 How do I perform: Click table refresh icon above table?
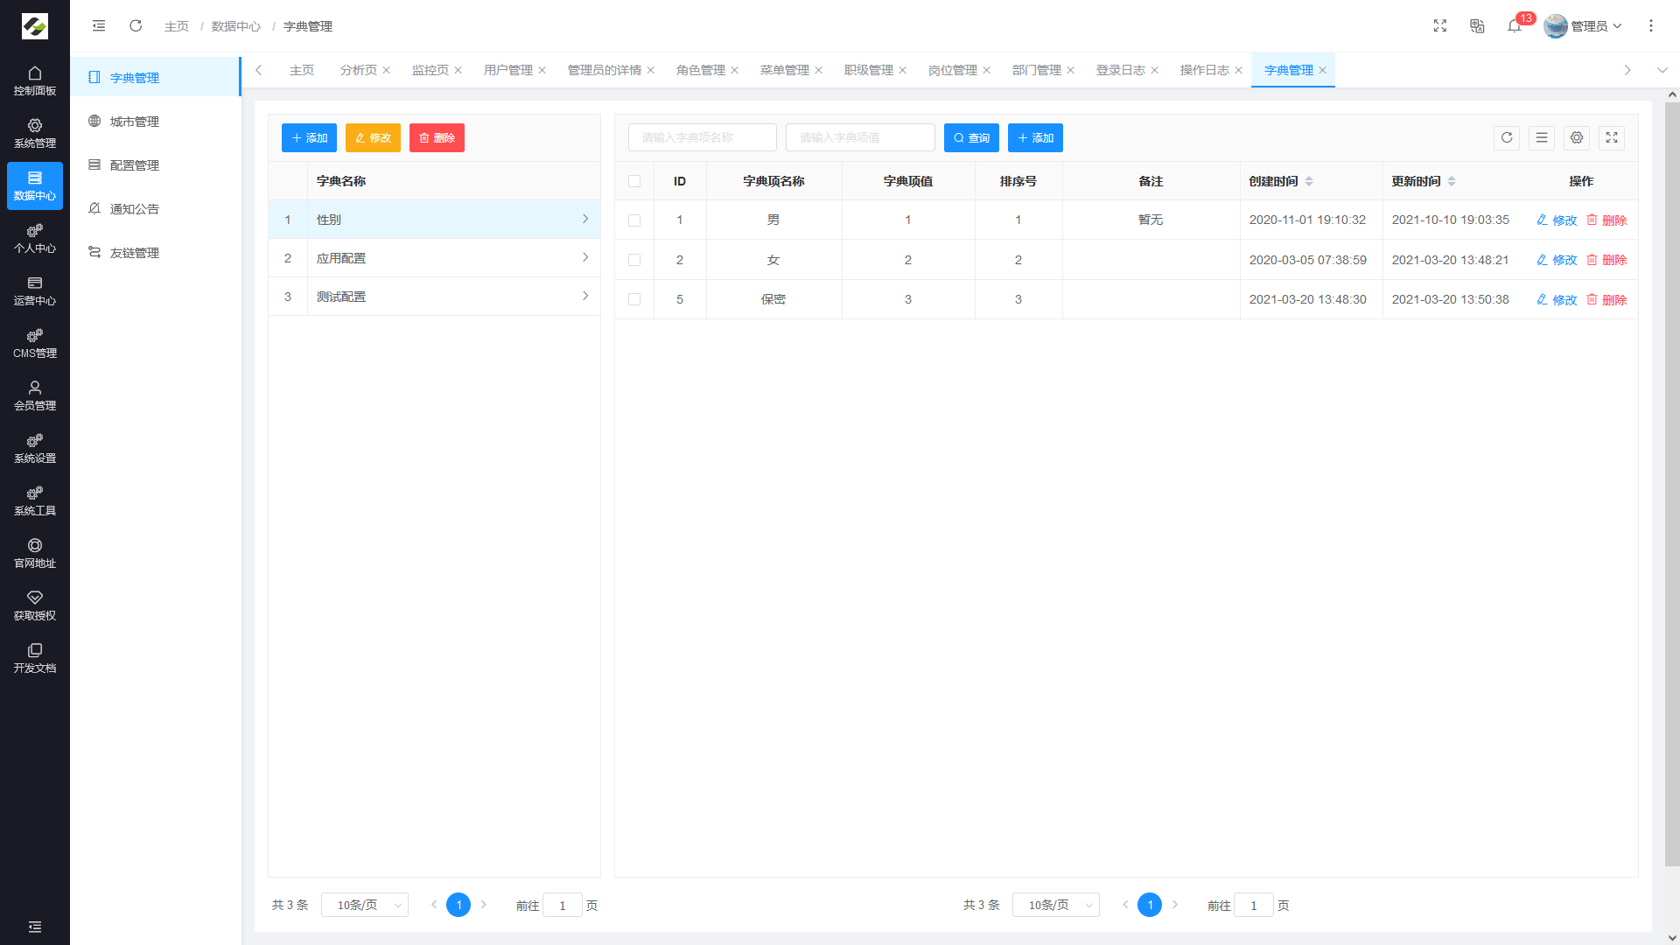click(x=1507, y=138)
